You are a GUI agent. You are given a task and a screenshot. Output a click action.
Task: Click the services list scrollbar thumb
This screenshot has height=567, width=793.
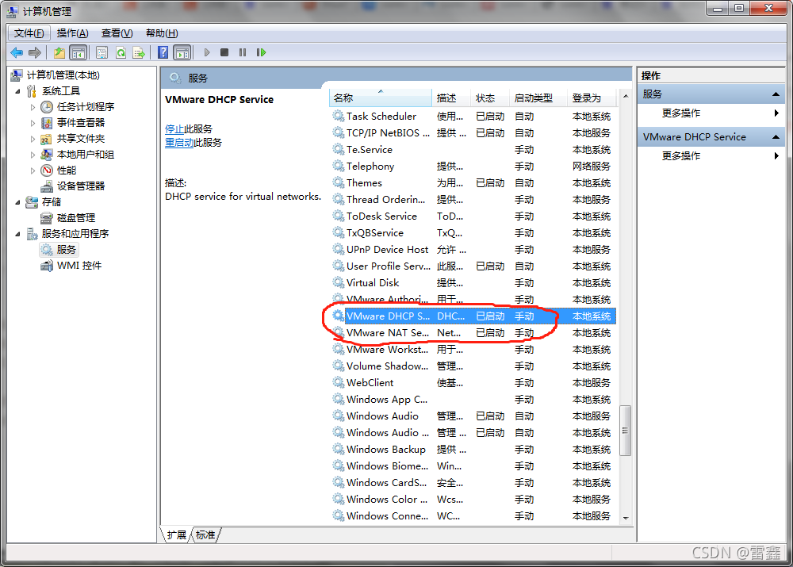(x=626, y=431)
